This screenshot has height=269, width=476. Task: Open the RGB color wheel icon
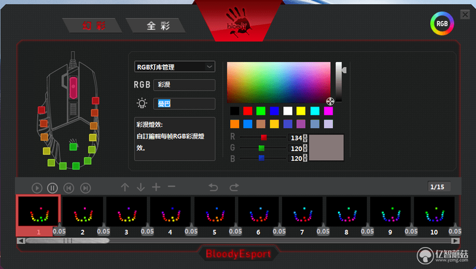[x=442, y=23]
